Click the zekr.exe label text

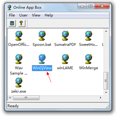pyautogui.click(x=19, y=91)
